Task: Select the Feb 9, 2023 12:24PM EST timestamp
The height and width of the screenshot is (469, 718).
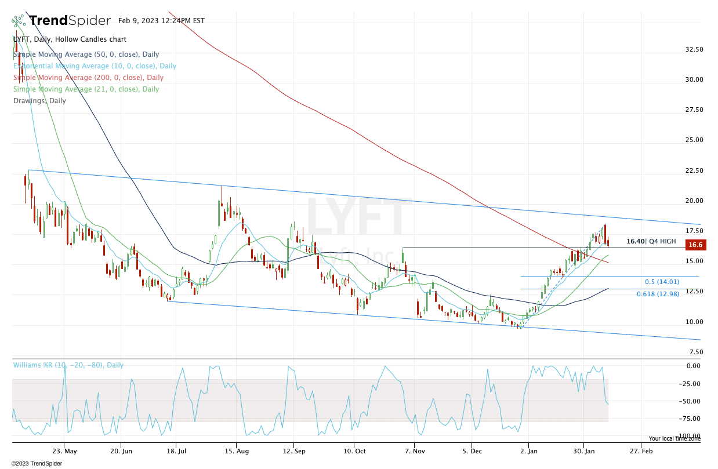Action: [x=161, y=21]
